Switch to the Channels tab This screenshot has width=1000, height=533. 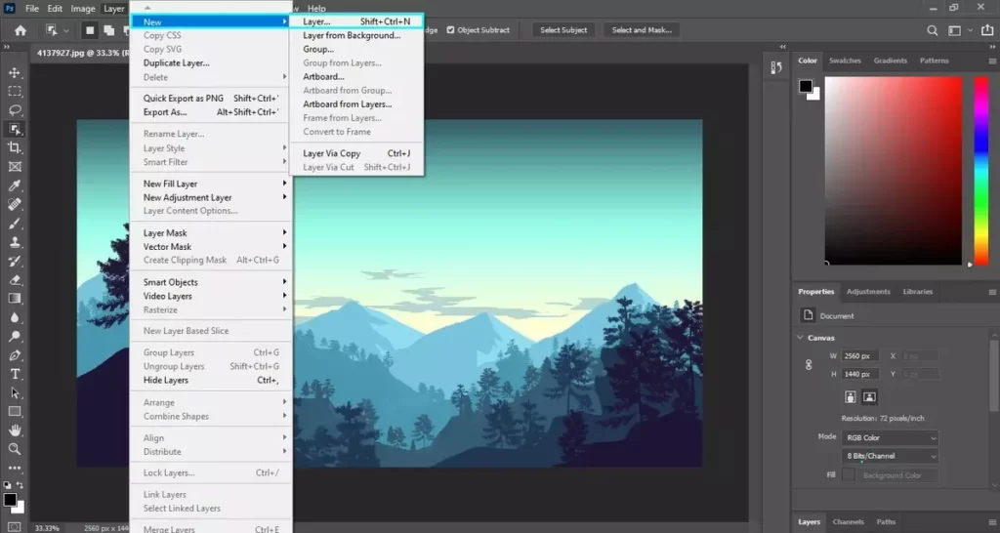click(x=848, y=521)
